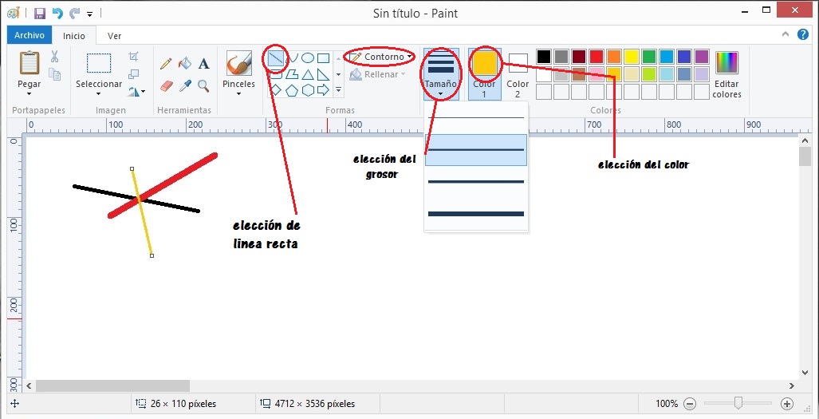Expand the full shapes gallery
The image size is (819, 419).
[x=338, y=90]
